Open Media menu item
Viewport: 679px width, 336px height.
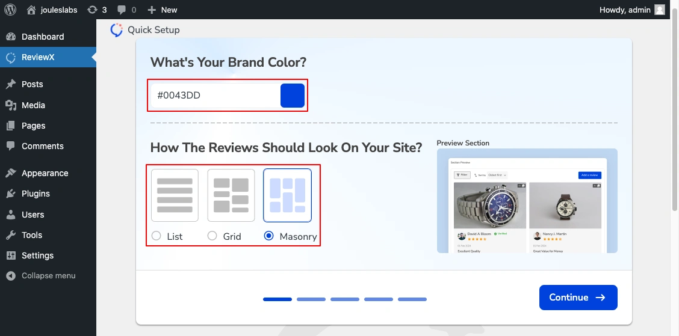[48, 105]
